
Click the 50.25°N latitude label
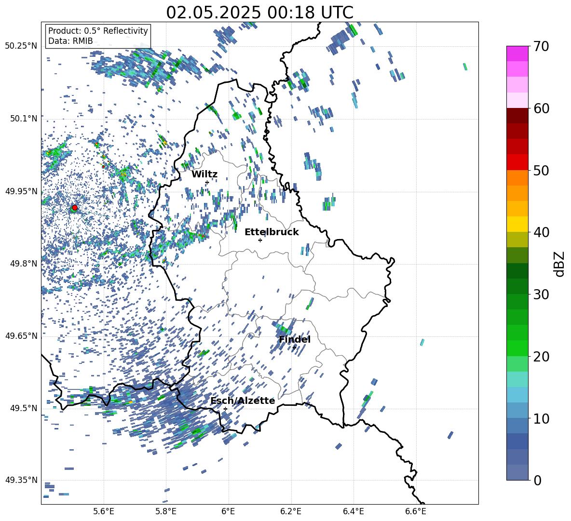[x=21, y=46]
